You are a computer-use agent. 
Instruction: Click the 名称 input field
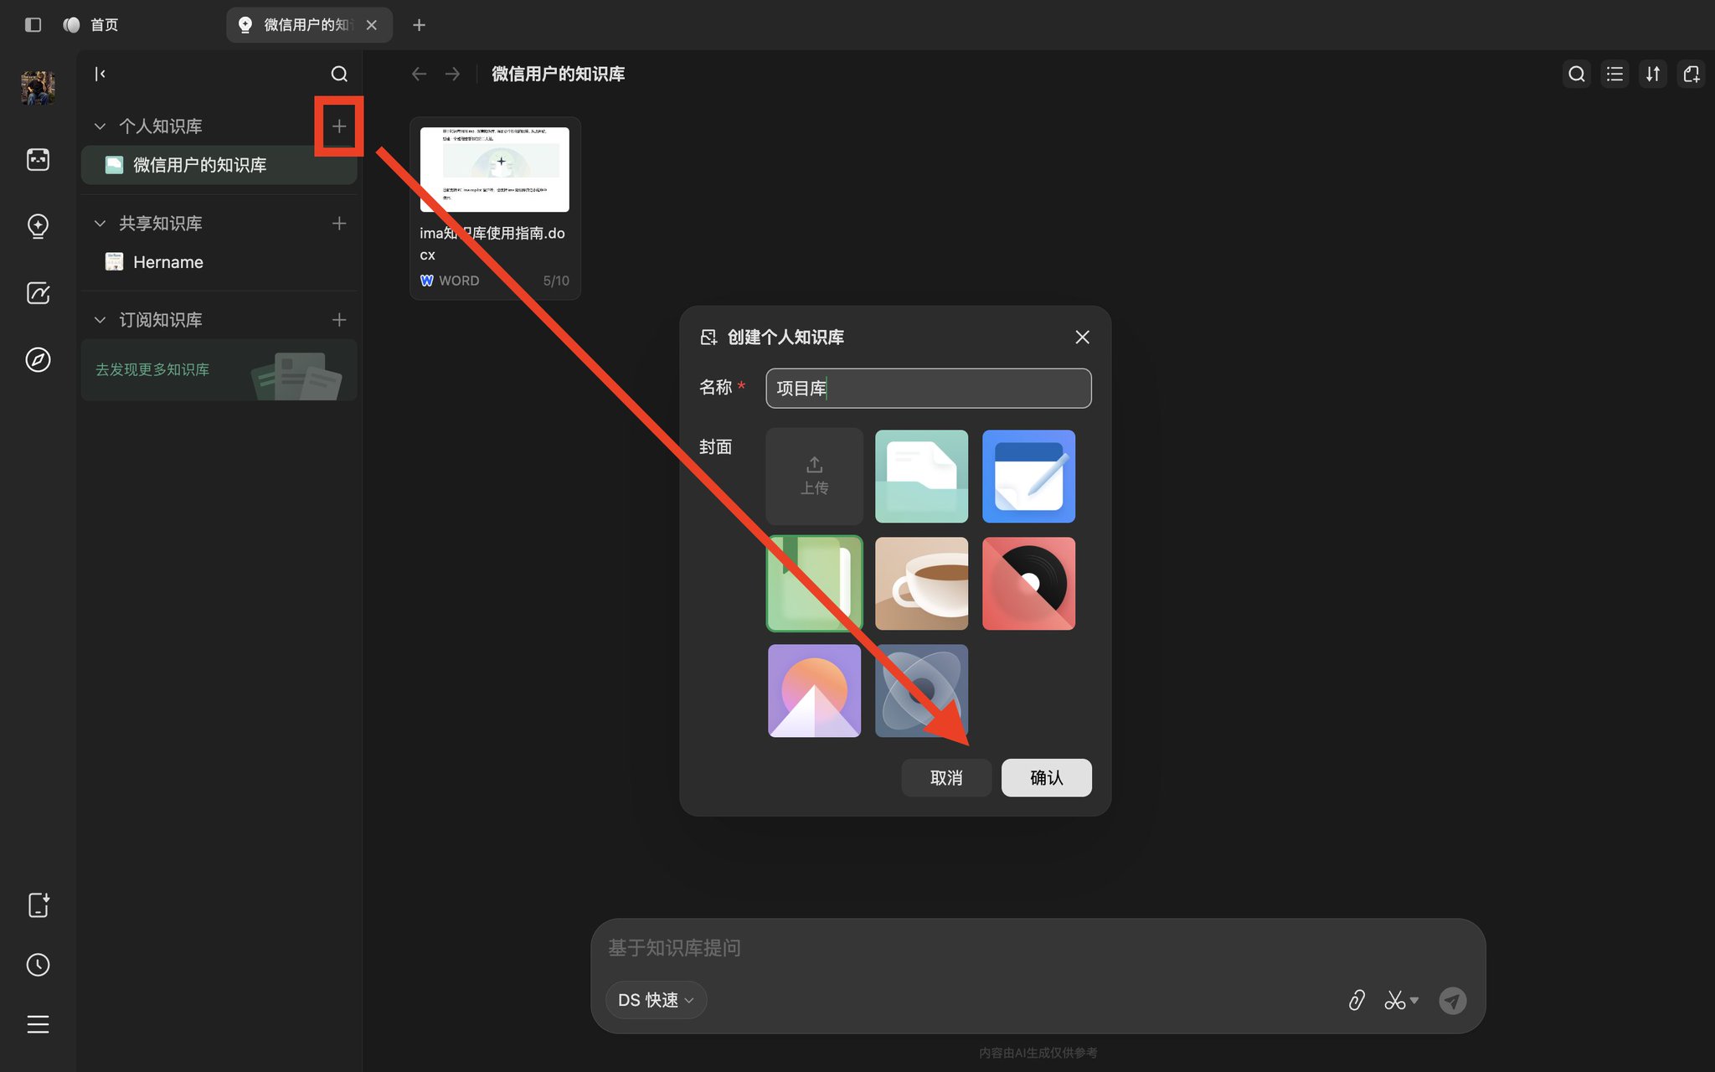coord(929,389)
